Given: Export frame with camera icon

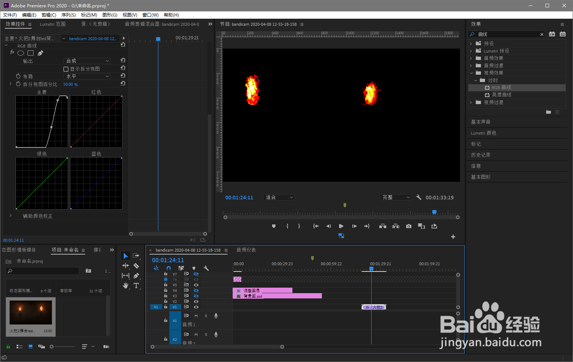Looking at the screenshot, I should click(x=409, y=226).
